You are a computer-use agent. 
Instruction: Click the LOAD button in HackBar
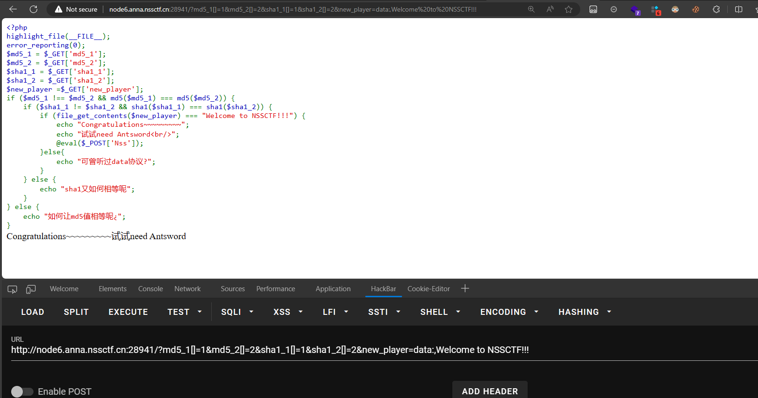[x=33, y=312]
